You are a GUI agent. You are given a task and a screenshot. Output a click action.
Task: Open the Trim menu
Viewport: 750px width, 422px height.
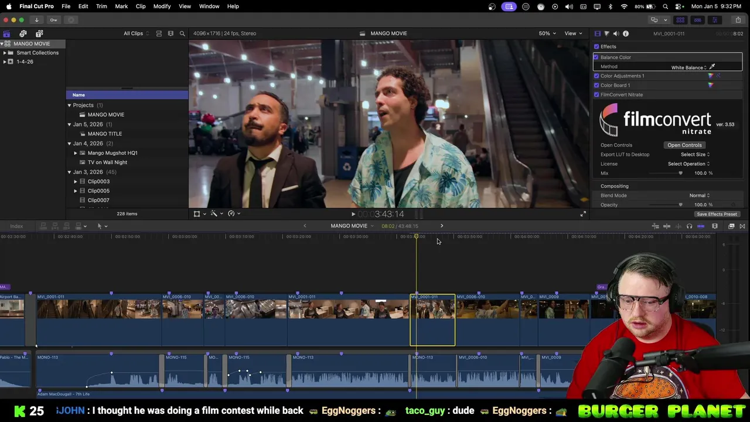click(x=101, y=6)
